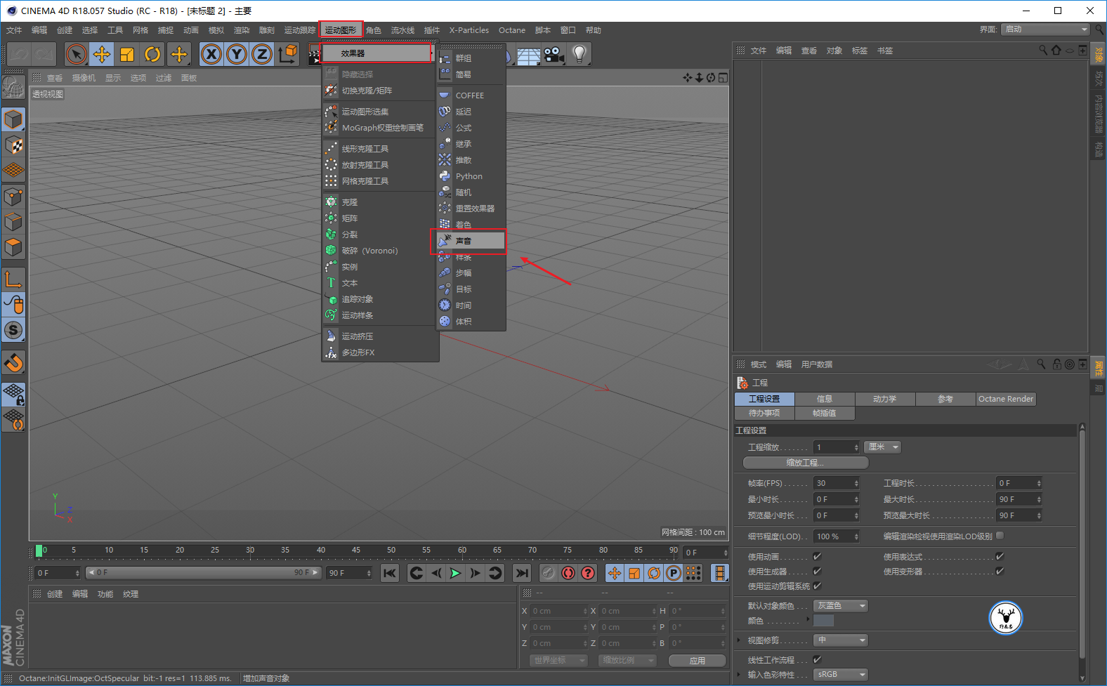1107x686 pixels.
Task: Switch to Points mode
Action: (x=13, y=197)
